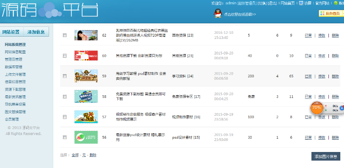Click 删除 for row 57
This screenshot has height=168, width=344.
point(335,117)
